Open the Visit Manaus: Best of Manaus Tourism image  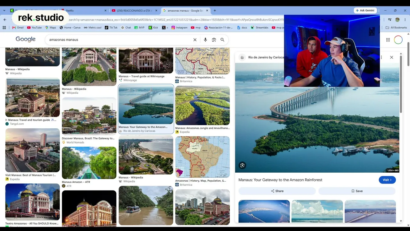(32, 150)
